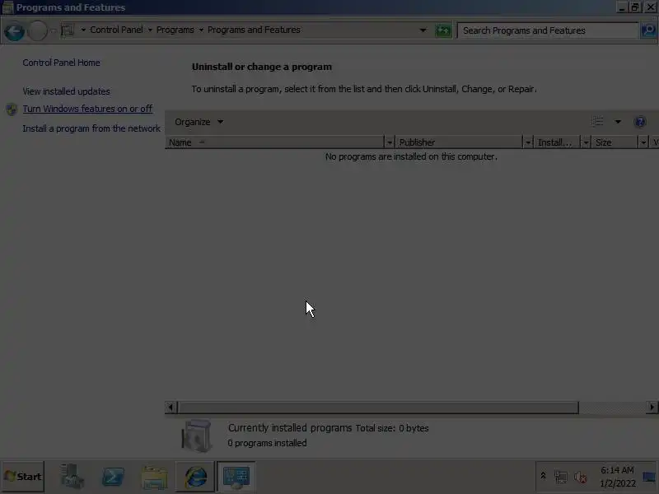
Task: Click the network tray icon
Action: tap(561, 477)
